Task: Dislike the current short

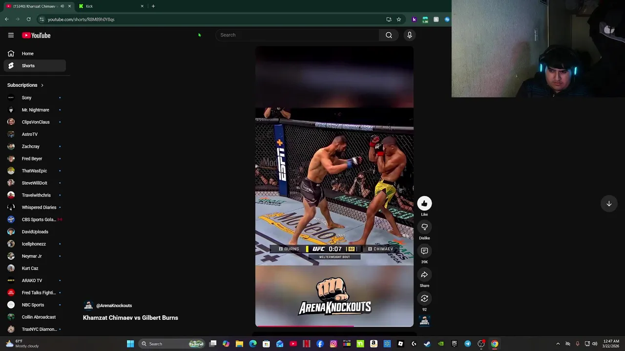Action: coord(424,227)
